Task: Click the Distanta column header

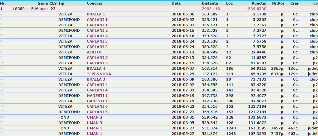Action: click(210, 3)
